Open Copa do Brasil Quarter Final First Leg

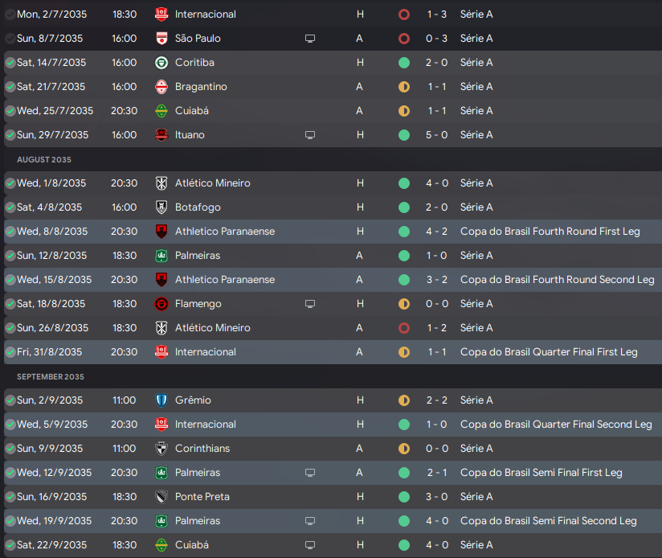549,352
